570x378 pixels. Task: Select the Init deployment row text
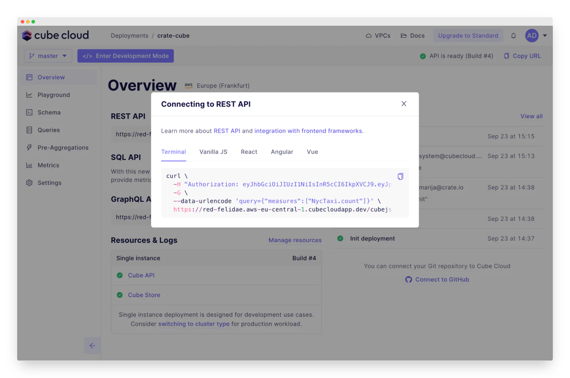(372, 239)
